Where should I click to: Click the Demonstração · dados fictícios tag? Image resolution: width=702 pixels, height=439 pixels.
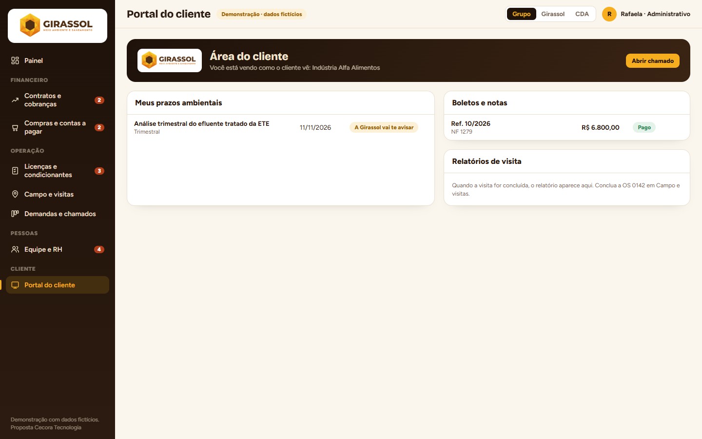point(262,14)
